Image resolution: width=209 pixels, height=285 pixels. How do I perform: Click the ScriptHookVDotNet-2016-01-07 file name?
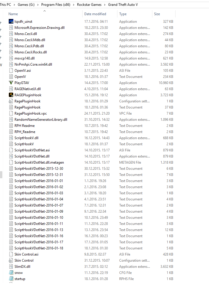tap(39, 205)
